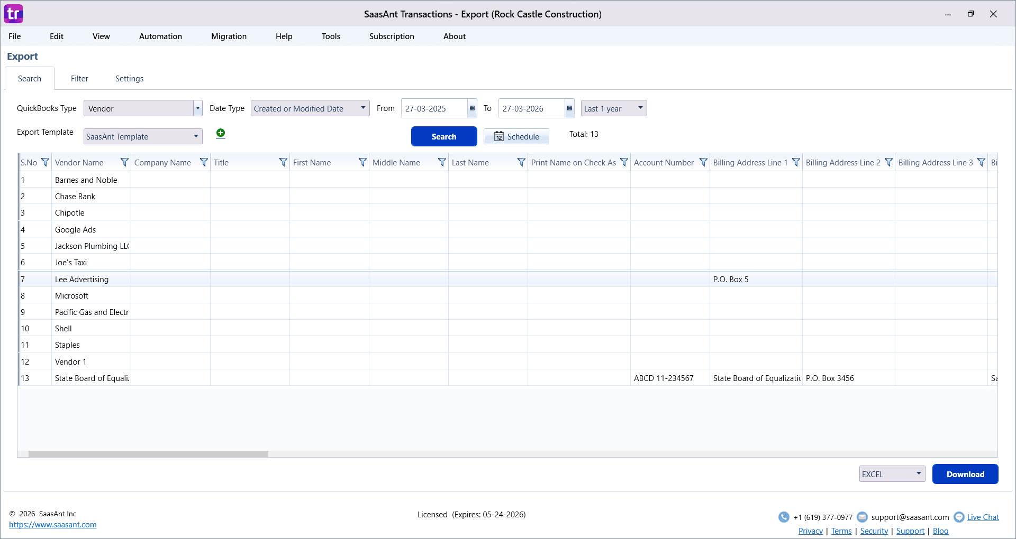Open the Subscription menu
Viewport: 1016px width, 539px height.
click(392, 36)
